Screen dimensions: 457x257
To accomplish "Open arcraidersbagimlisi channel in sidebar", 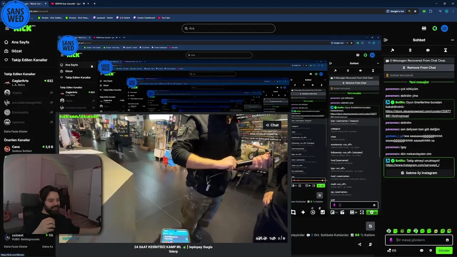I will coord(28,102).
